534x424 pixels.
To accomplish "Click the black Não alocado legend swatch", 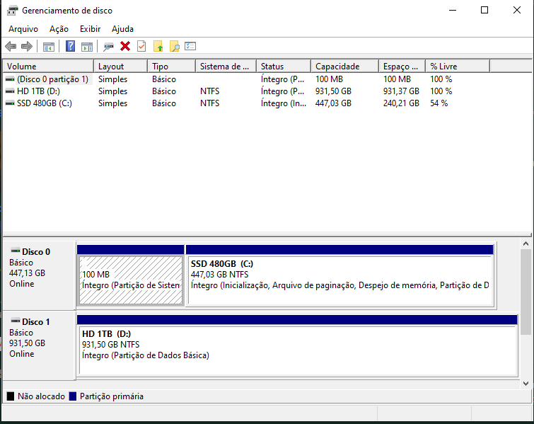I will 11,396.
